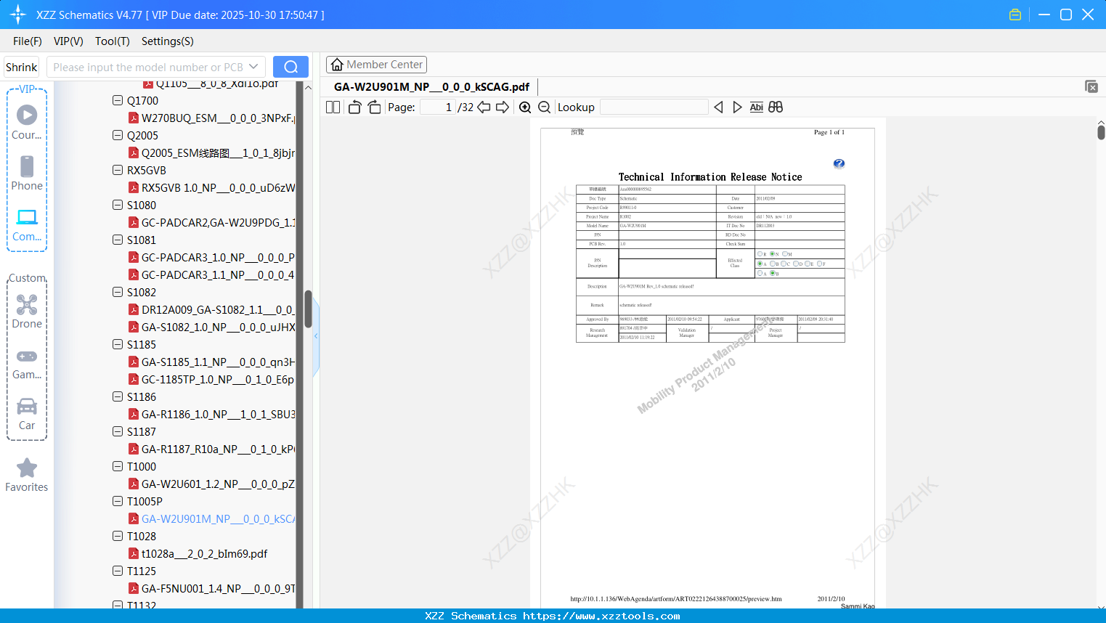Go to the next PDF page
The height and width of the screenshot is (623, 1106).
point(503,107)
